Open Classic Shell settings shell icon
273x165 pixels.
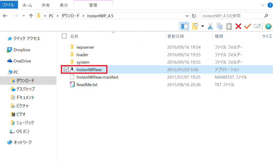[268, 26]
